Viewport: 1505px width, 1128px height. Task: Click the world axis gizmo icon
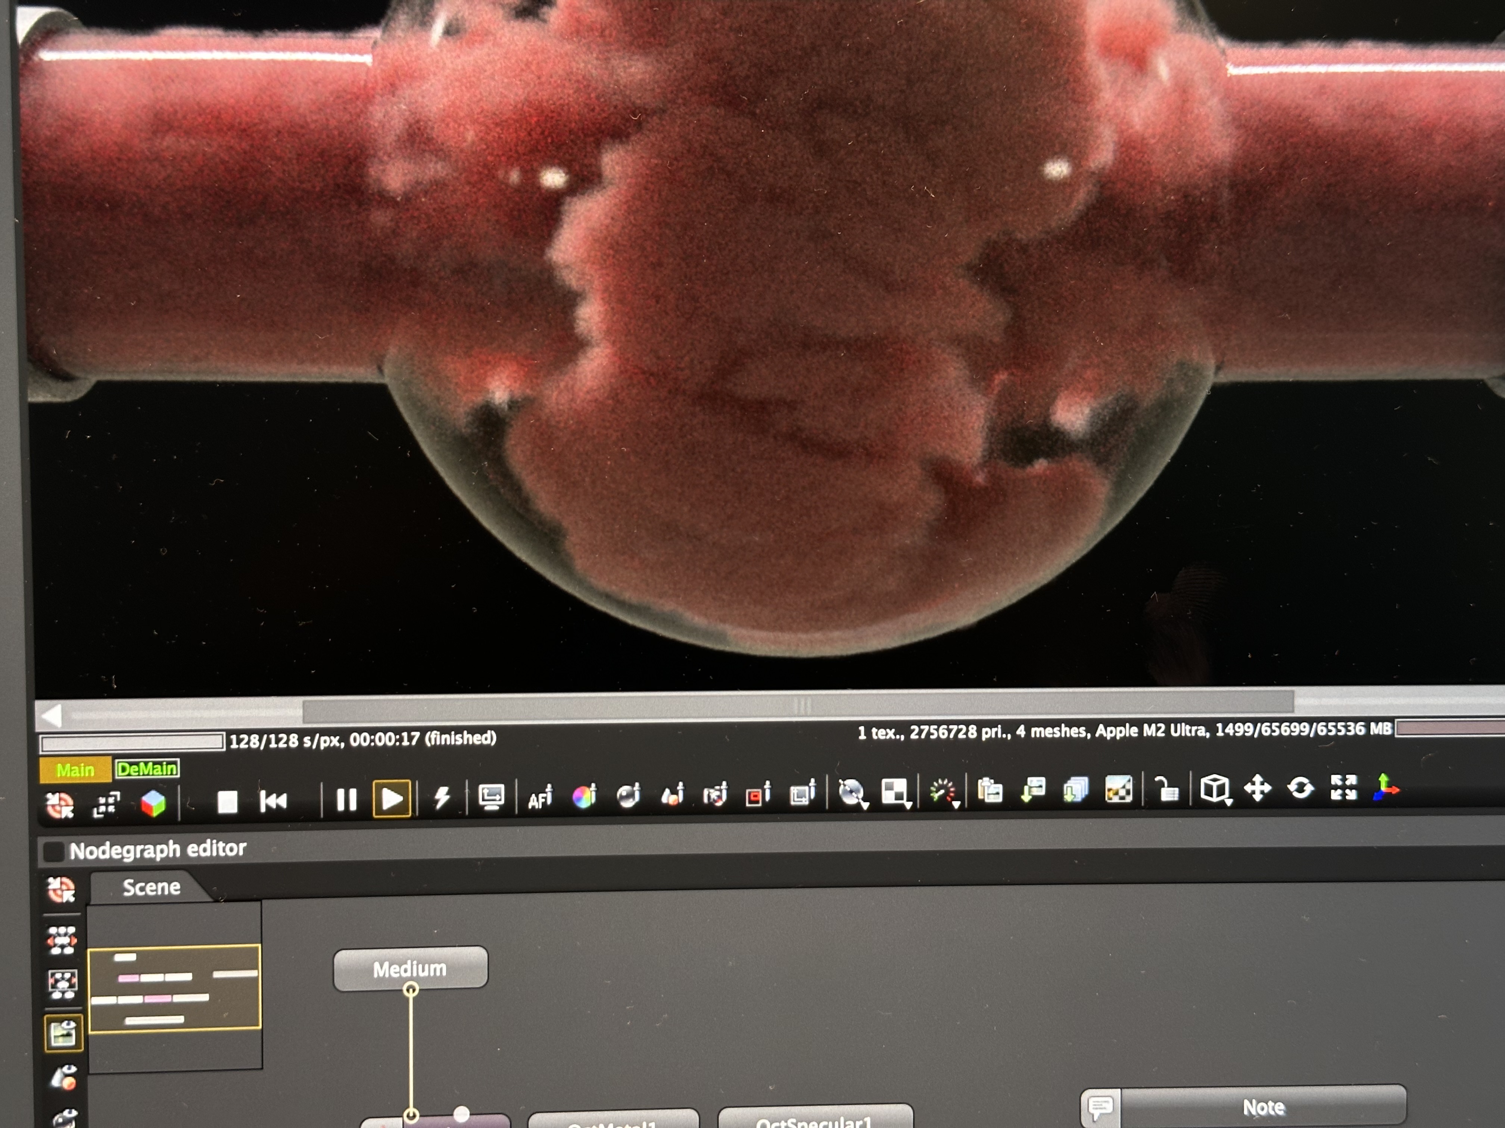click(x=1385, y=788)
